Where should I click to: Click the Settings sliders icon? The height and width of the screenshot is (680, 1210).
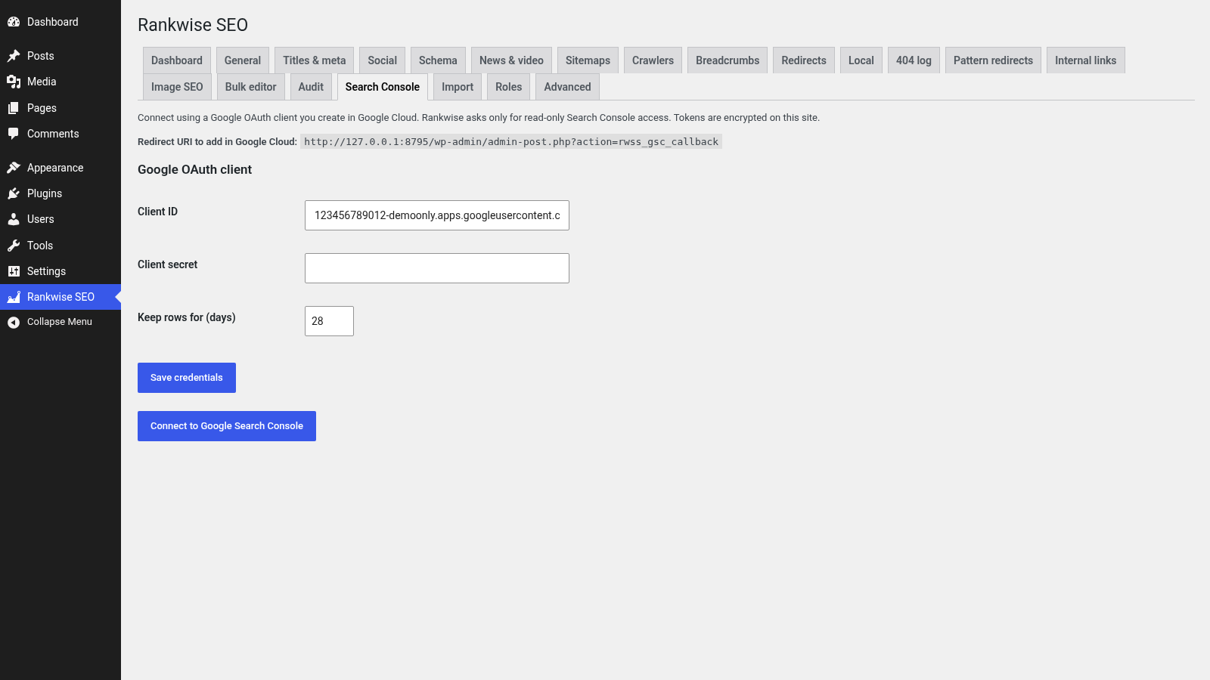[x=14, y=271]
